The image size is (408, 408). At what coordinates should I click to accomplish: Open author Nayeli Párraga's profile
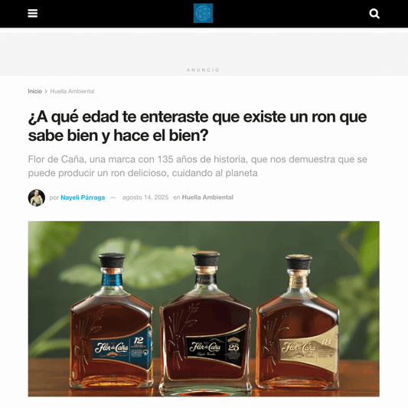83,197
